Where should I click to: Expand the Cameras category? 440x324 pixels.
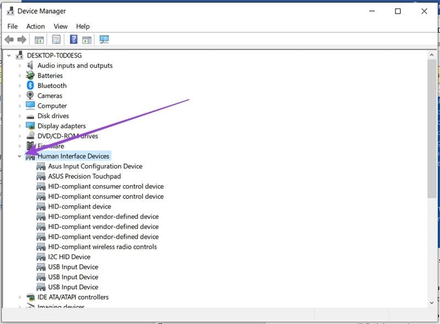click(20, 95)
